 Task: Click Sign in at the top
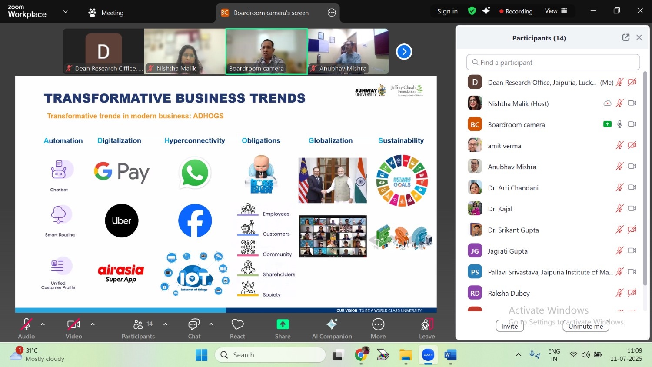447,11
